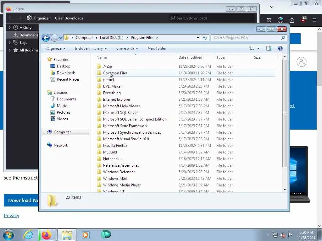Open the Share with menu
The height and width of the screenshot is (241, 322).
127,48
